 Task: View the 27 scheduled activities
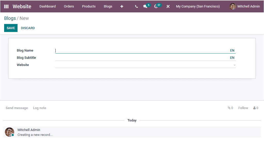pos(156,6)
